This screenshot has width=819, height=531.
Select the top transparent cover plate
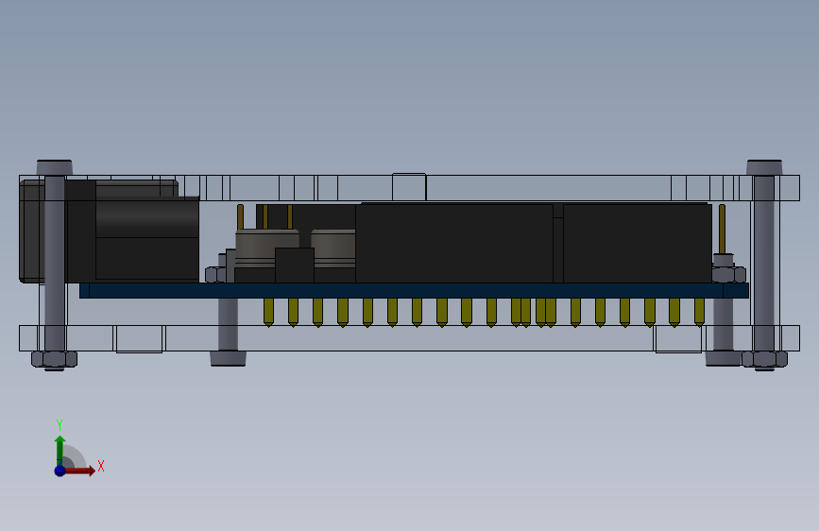409,188
